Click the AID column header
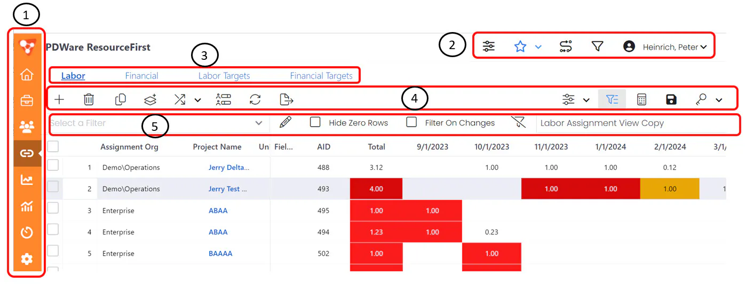The height and width of the screenshot is (298, 746). [323, 147]
